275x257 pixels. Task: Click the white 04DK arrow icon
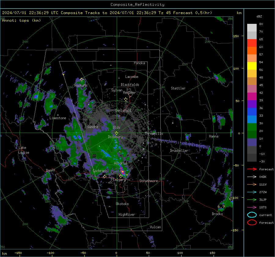point(252,177)
